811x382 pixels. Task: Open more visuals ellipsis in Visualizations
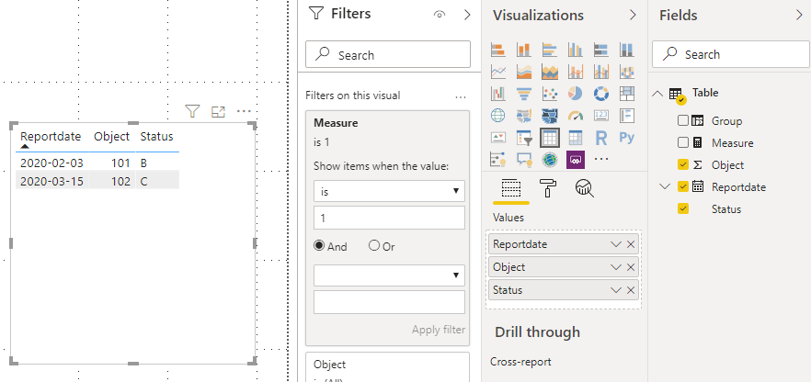click(601, 160)
